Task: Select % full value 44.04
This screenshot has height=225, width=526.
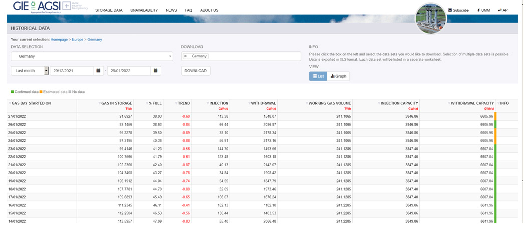Action: [157, 181]
